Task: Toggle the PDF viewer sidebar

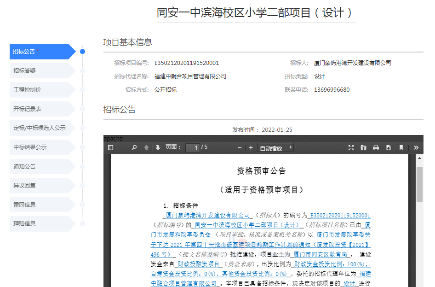Action: 110,147
